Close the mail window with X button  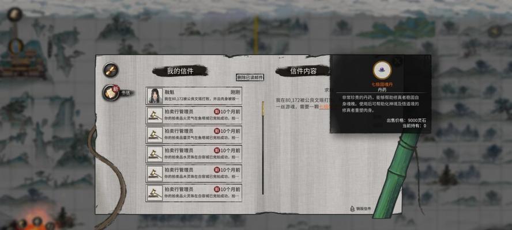(x=397, y=61)
